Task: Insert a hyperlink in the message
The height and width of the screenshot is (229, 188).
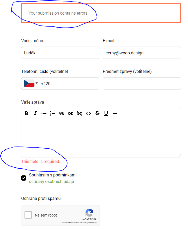Action: (x=71, y=113)
